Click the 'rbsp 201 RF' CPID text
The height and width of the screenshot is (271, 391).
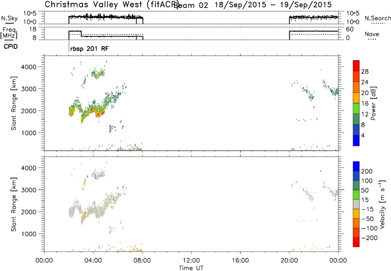(x=89, y=48)
